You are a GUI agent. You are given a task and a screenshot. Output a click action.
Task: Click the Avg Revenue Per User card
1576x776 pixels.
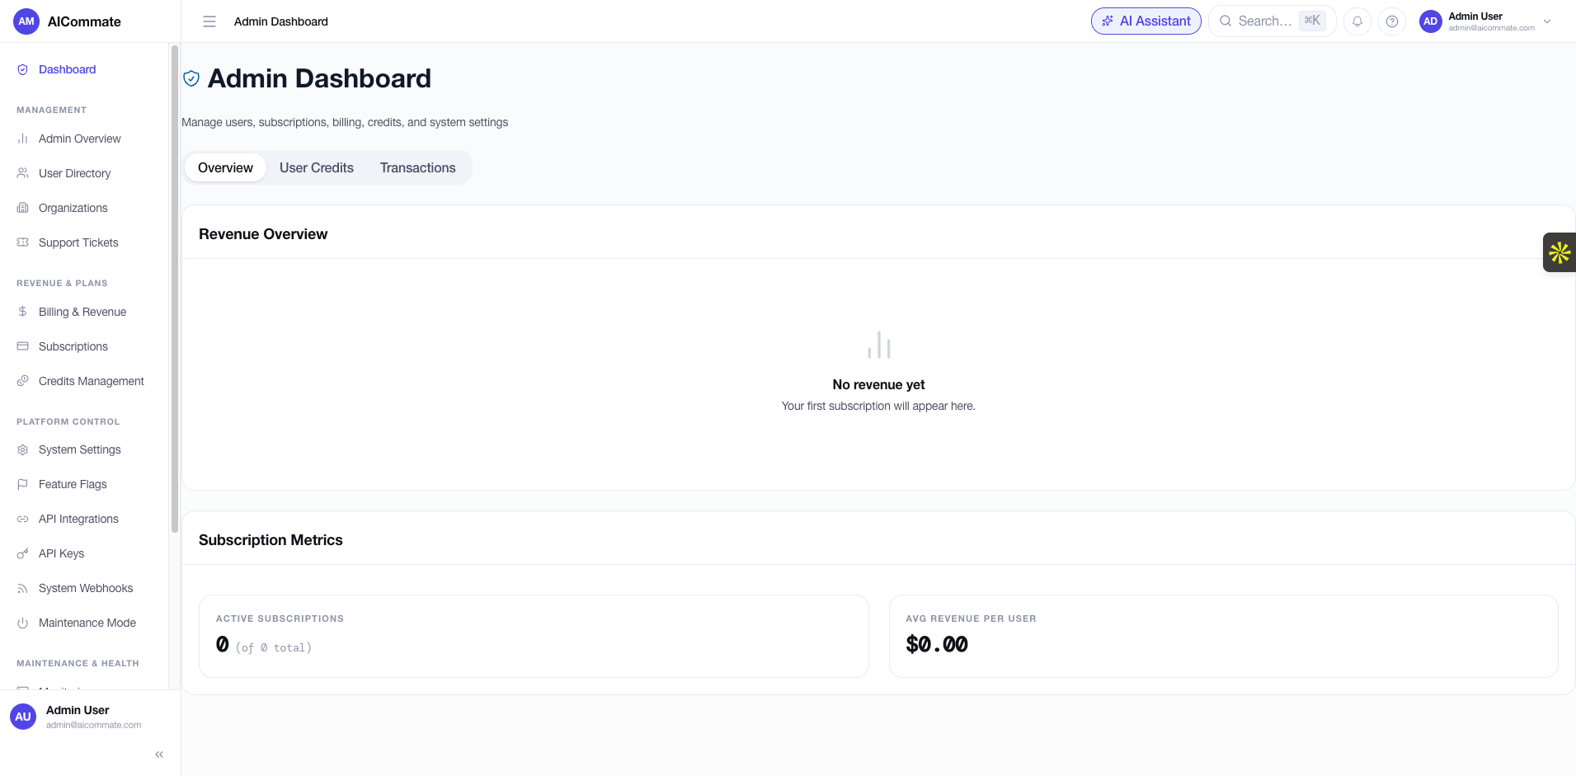point(1223,636)
